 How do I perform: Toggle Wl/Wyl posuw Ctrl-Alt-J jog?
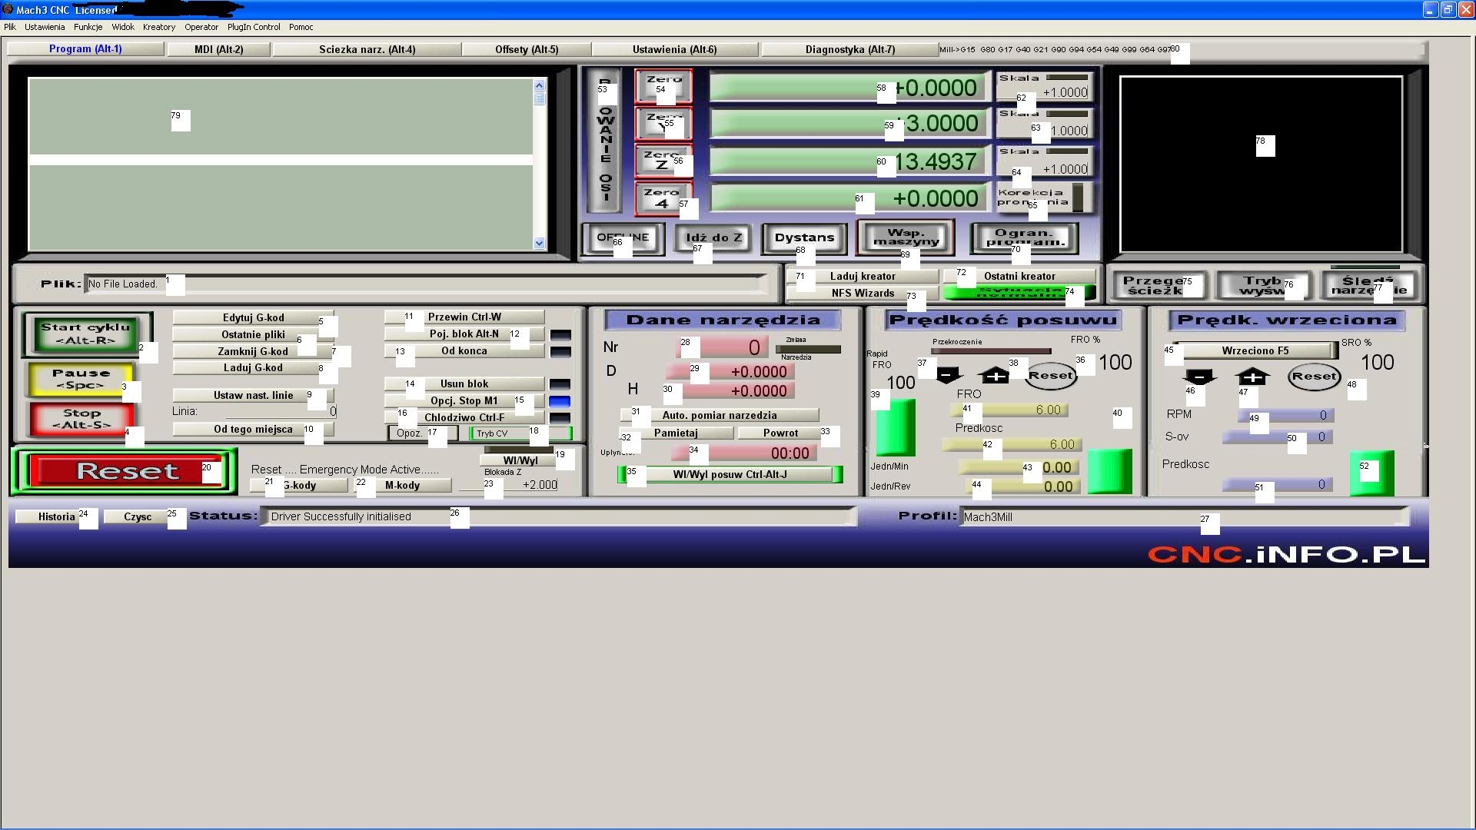click(x=730, y=474)
